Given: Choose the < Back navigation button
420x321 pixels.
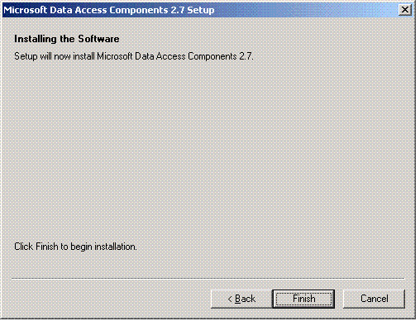Looking at the screenshot, I should click(x=241, y=299).
